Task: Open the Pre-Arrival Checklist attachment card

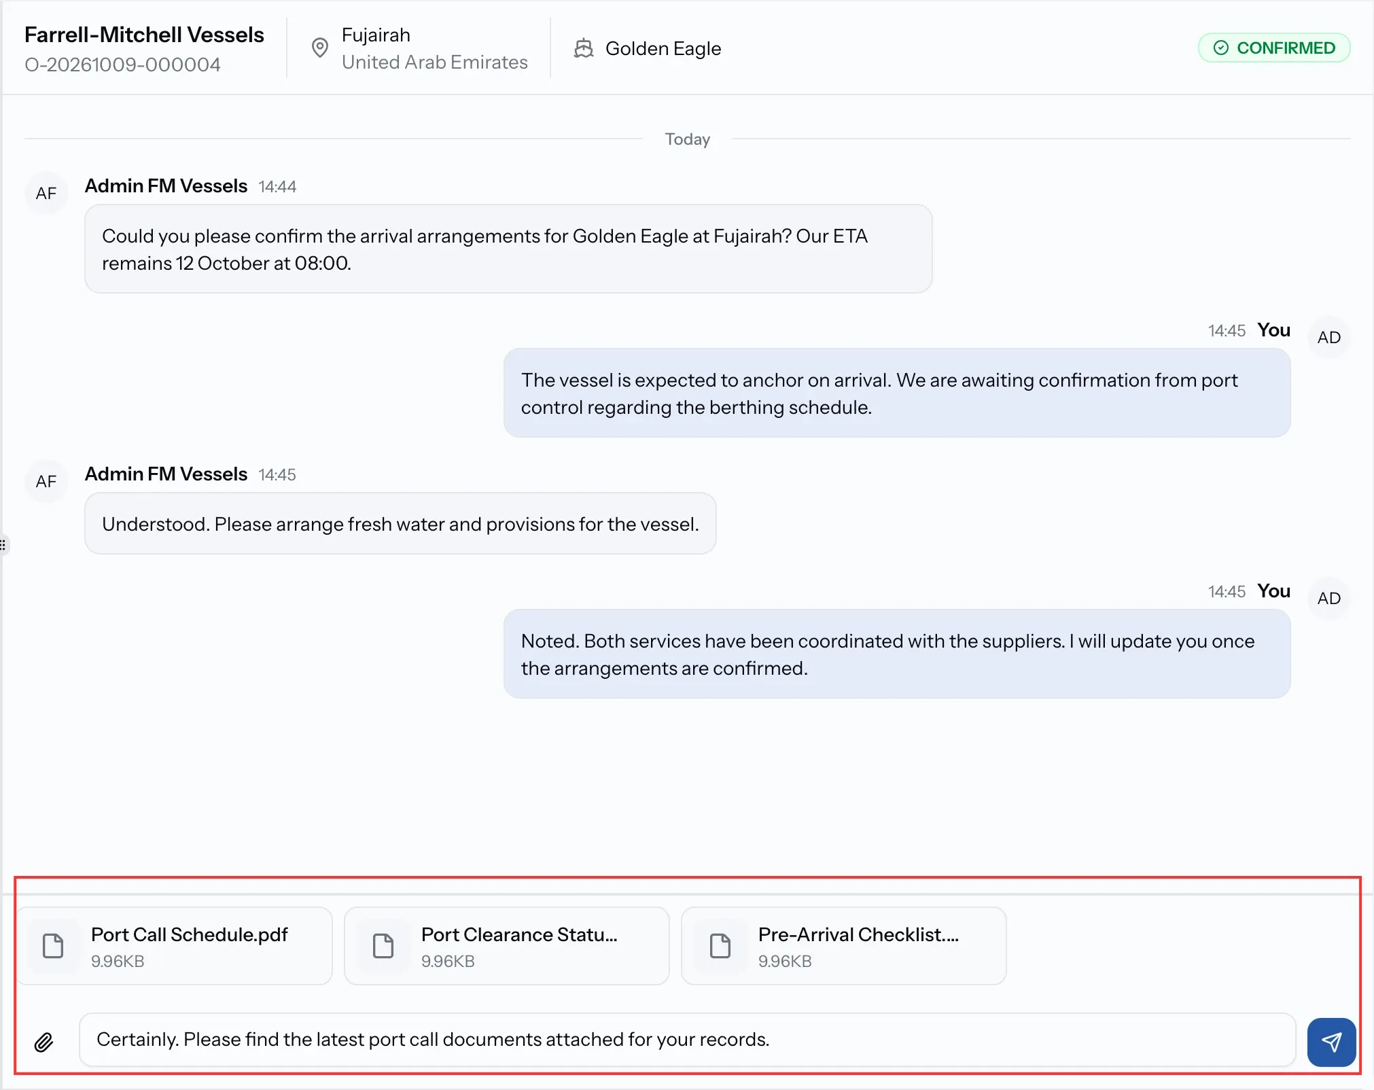Action: tap(843, 946)
